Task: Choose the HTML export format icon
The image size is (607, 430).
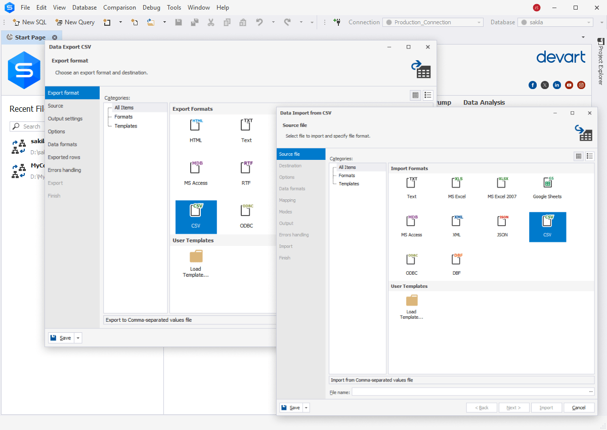Action: [196, 128]
